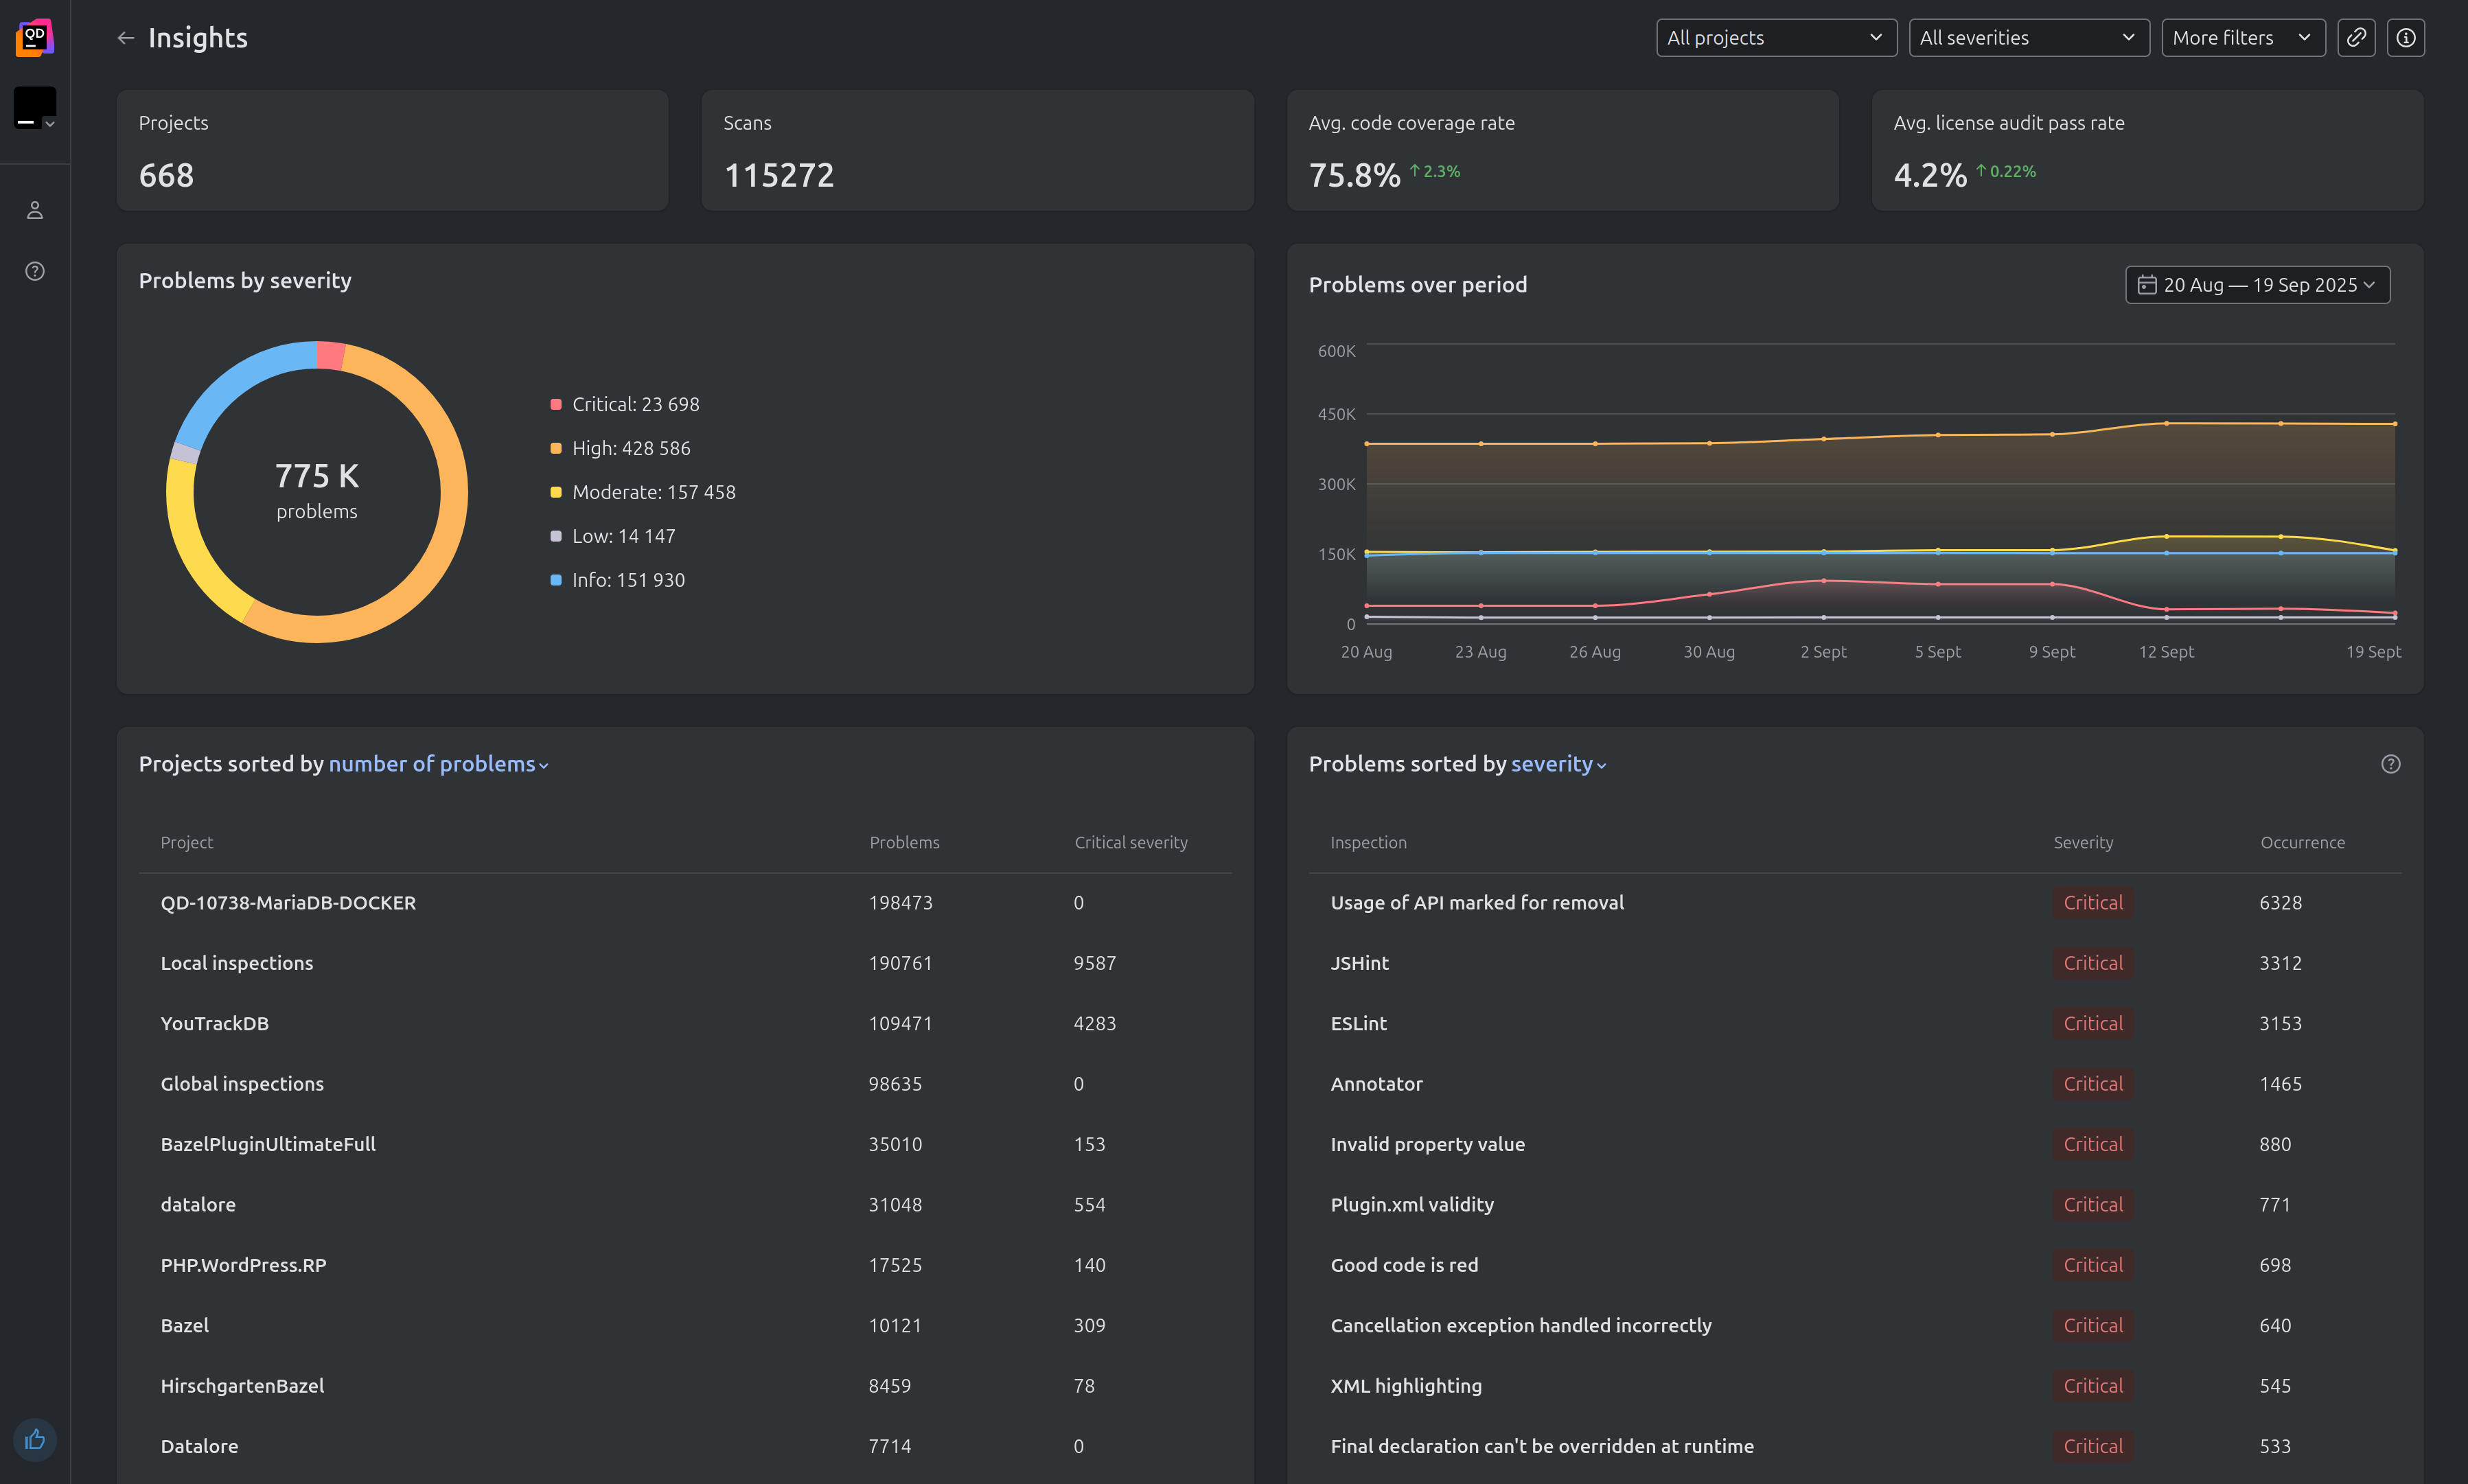
Task: Click the back arrow next to Insights
Action: 125,37
